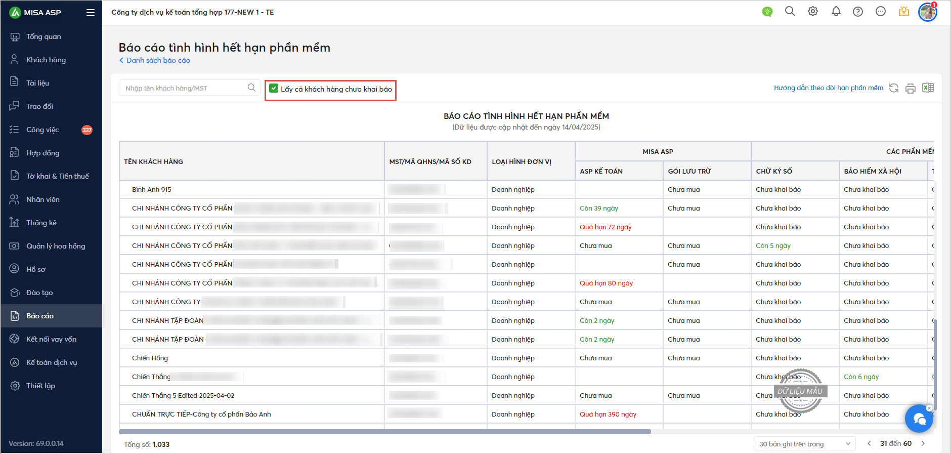The height and width of the screenshot is (454, 951).
Task: Go to previous page of records
Action: click(x=869, y=443)
